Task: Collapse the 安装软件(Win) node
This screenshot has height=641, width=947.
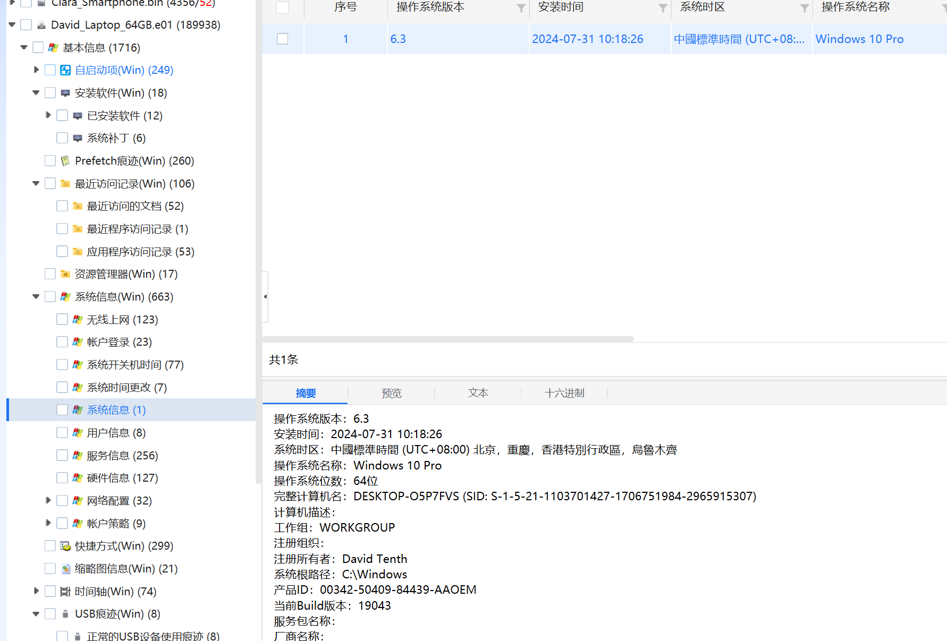Action: pos(36,93)
